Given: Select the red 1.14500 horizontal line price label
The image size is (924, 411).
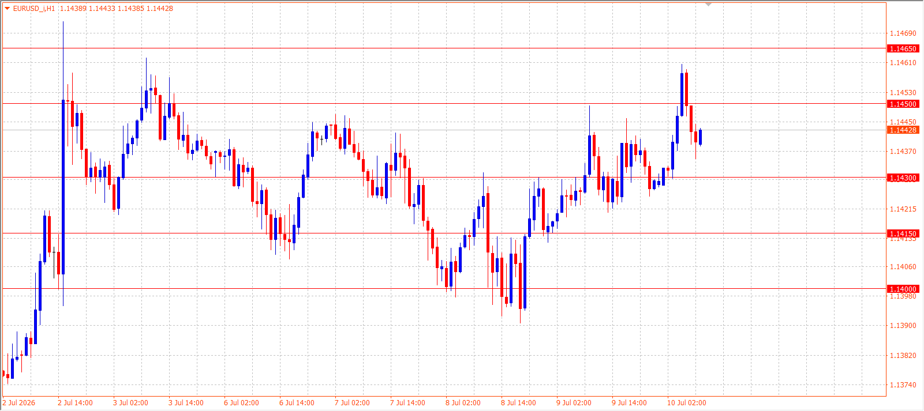Looking at the screenshot, I should [x=903, y=104].
